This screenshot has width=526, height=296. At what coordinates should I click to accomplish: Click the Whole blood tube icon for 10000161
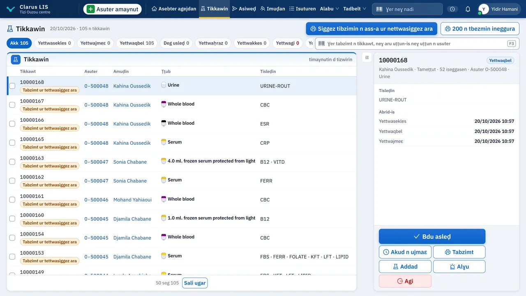coord(164,199)
